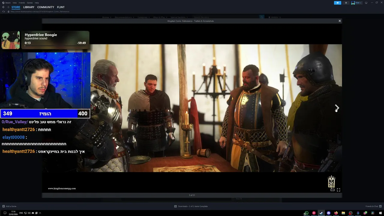This screenshot has width=384, height=216.
Task: Click the Add a Game link
Action: tap(11, 206)
